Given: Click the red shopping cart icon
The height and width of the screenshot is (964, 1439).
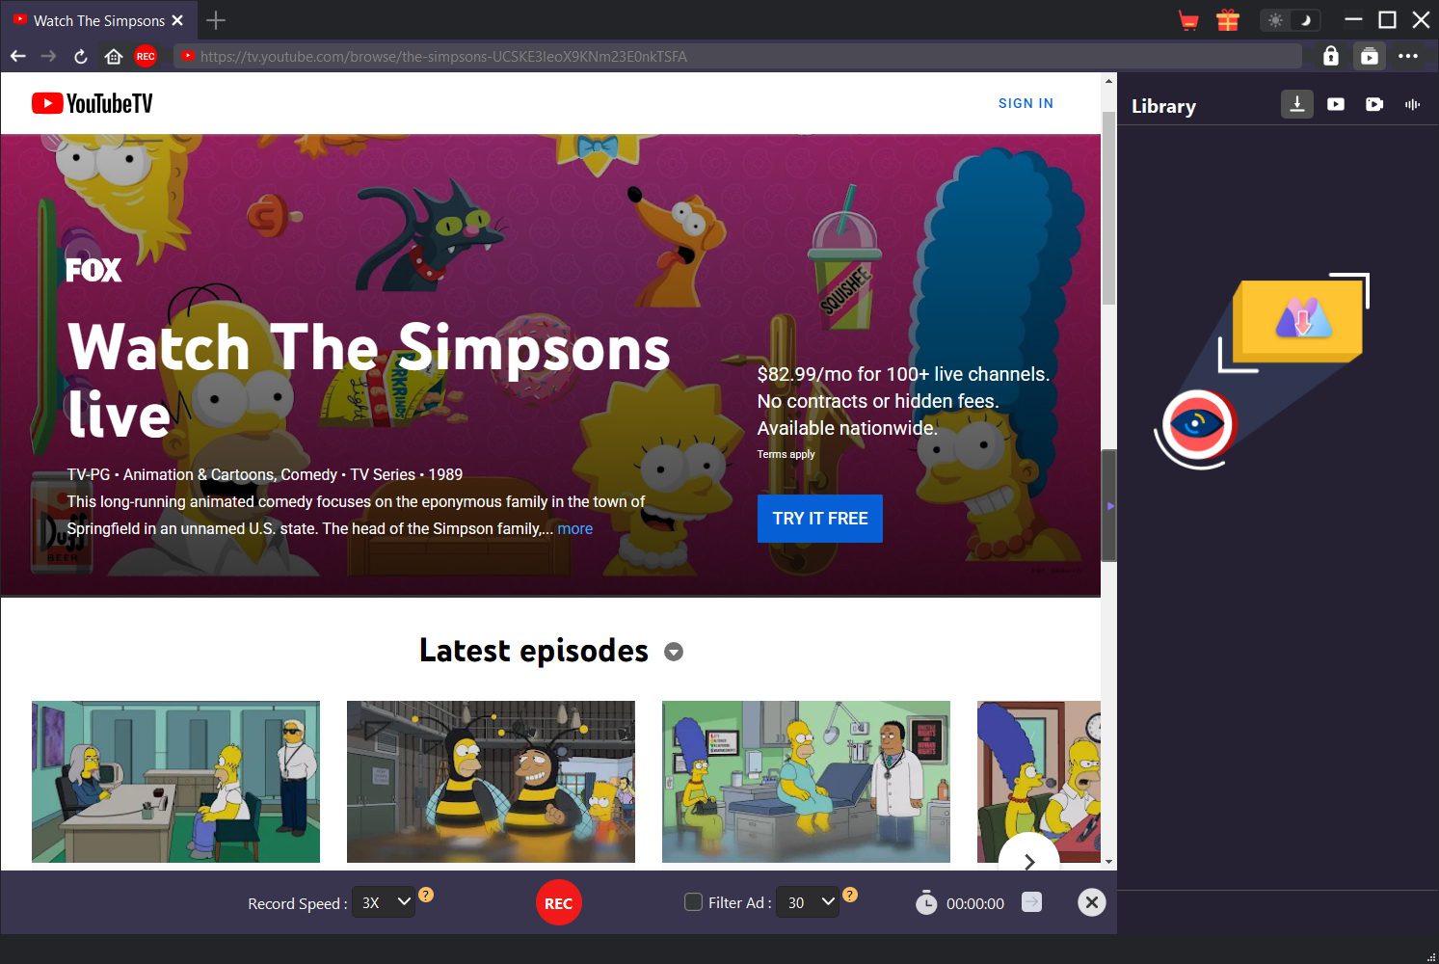Looking at the screenshot, I should coord(1188,20).
